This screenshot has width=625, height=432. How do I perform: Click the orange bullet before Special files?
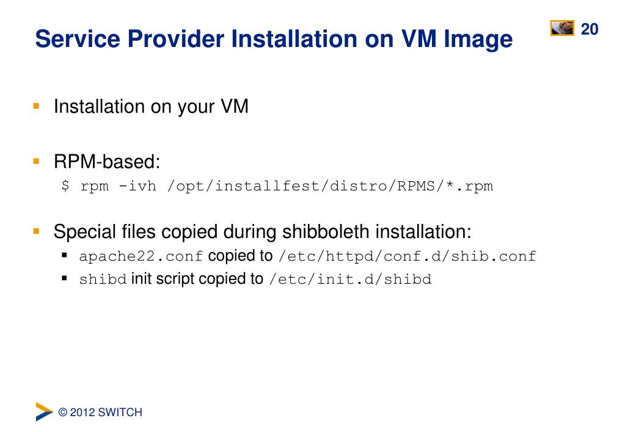click(36, 231)
